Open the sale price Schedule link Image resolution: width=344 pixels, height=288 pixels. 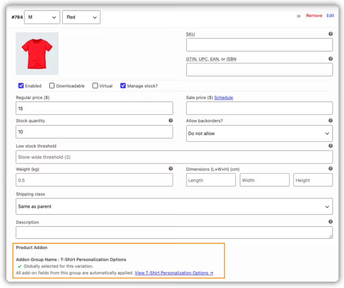click(x=224, y=98)
